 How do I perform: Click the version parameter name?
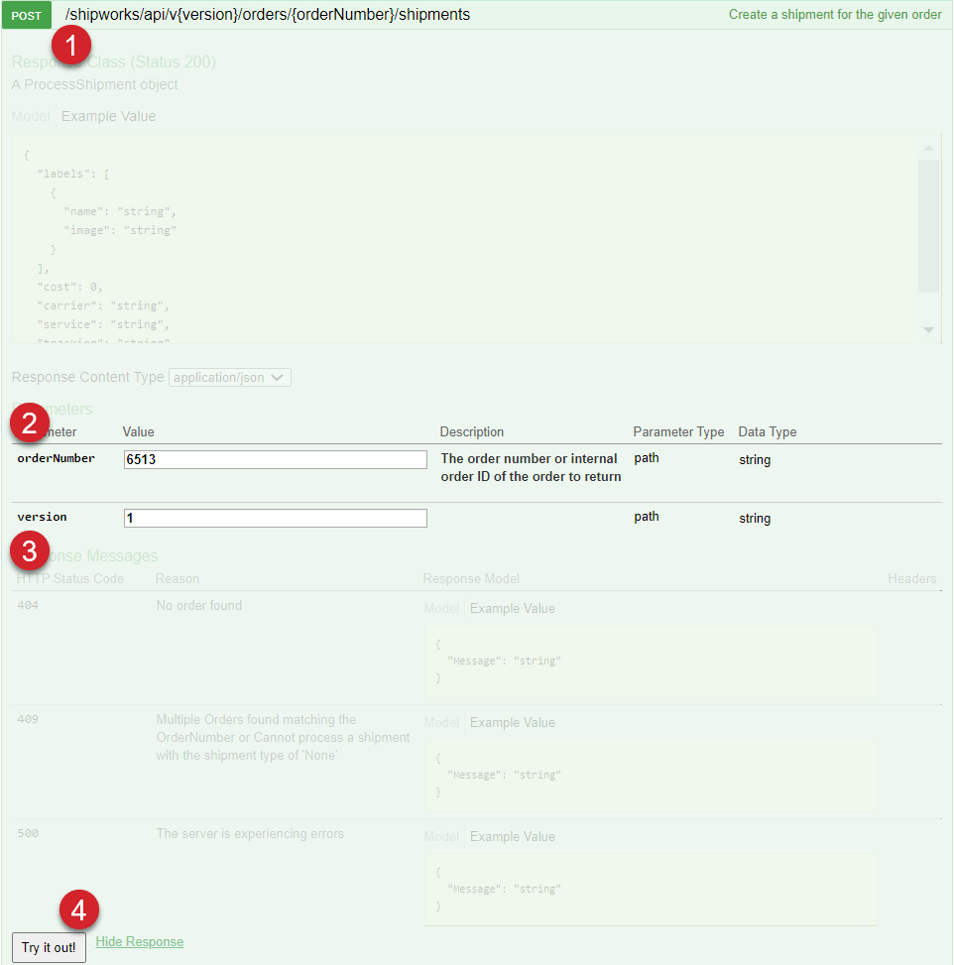(x=42, y=517)
